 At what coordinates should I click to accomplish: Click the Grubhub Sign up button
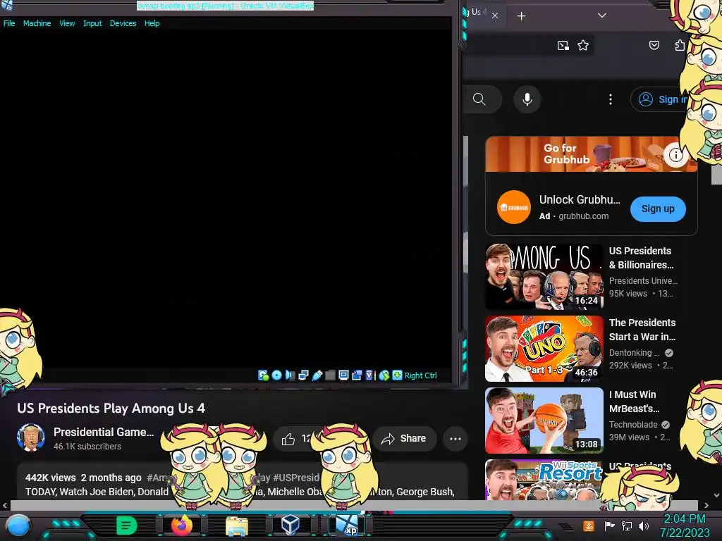(658, 209)
